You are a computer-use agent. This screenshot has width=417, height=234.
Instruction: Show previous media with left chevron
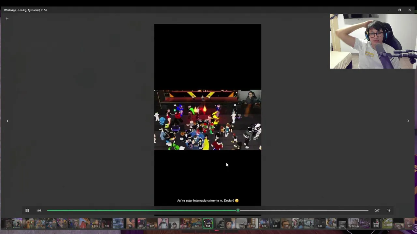(x=7, y=121)
